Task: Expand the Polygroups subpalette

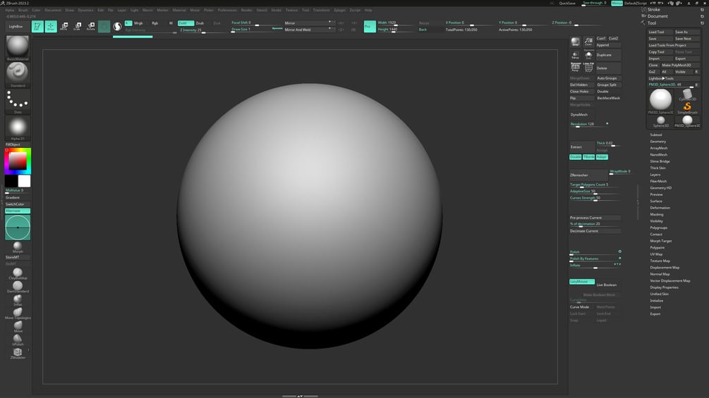Action: (x=659, y=228)
